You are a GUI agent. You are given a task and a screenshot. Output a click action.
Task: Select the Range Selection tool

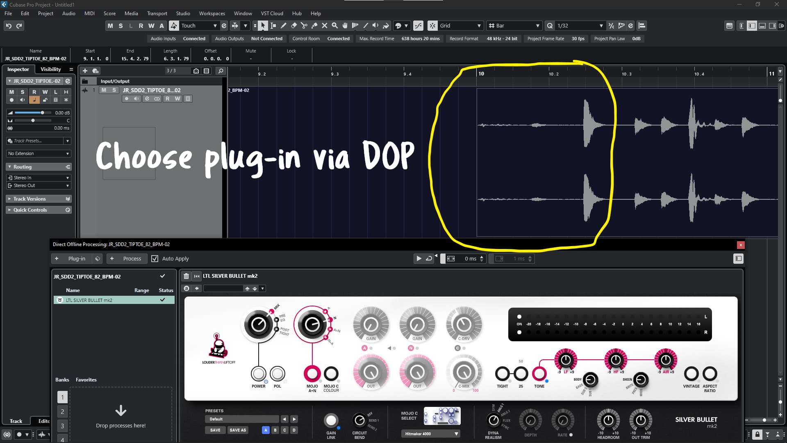[273, 25]
